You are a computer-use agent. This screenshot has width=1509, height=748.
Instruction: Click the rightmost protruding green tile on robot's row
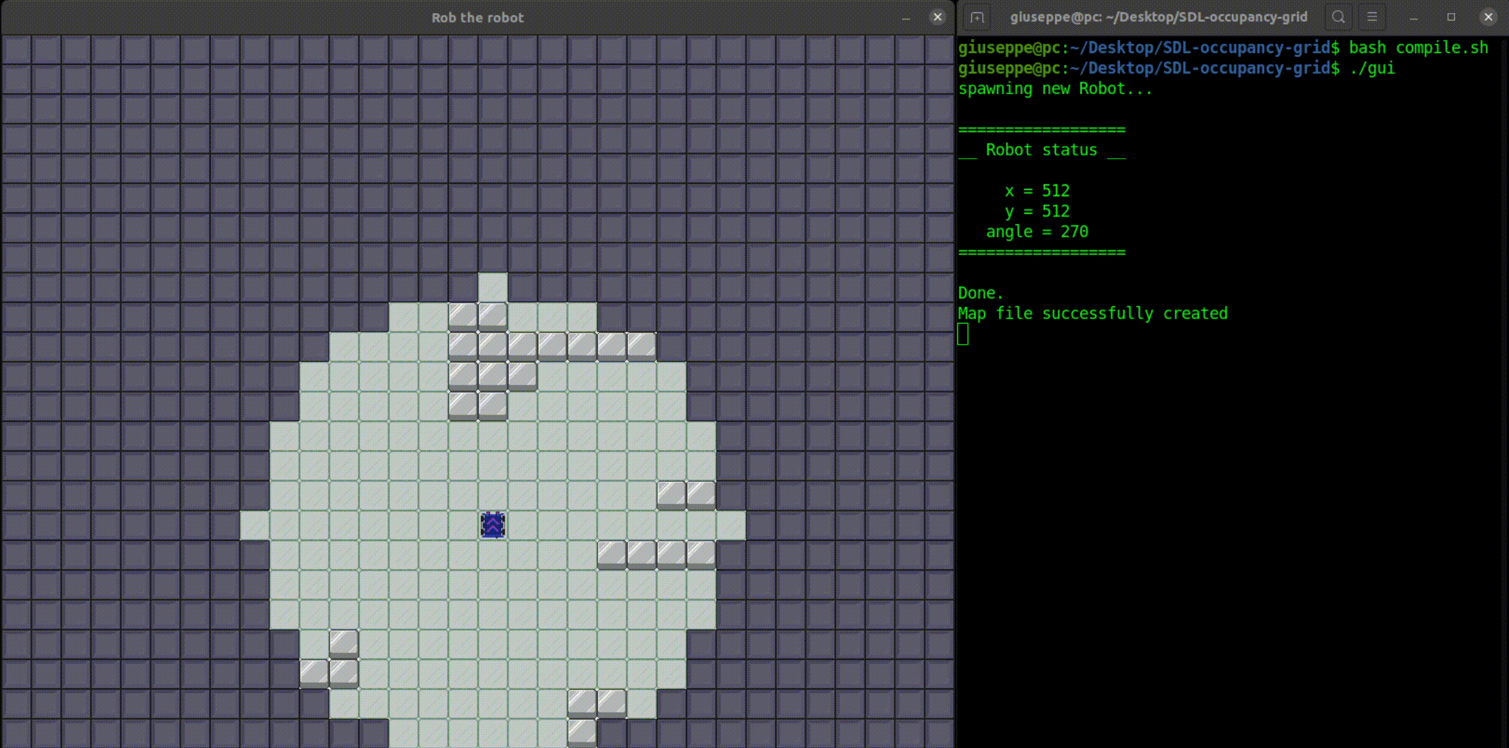coord(731,525)
